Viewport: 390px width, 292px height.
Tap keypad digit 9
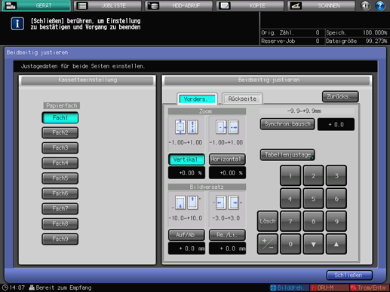pos(336,221)
